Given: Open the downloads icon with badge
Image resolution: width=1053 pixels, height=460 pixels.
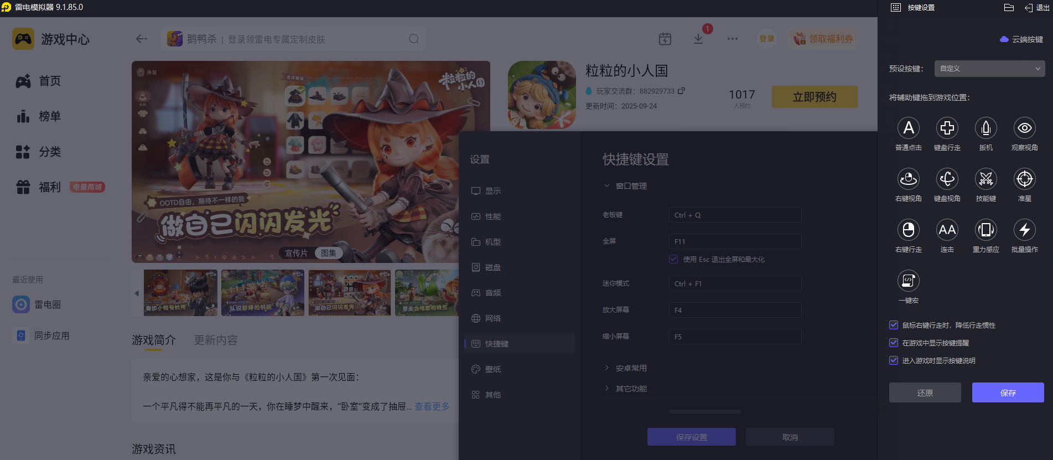Looking at the screenshot, I should coord(698,39).
